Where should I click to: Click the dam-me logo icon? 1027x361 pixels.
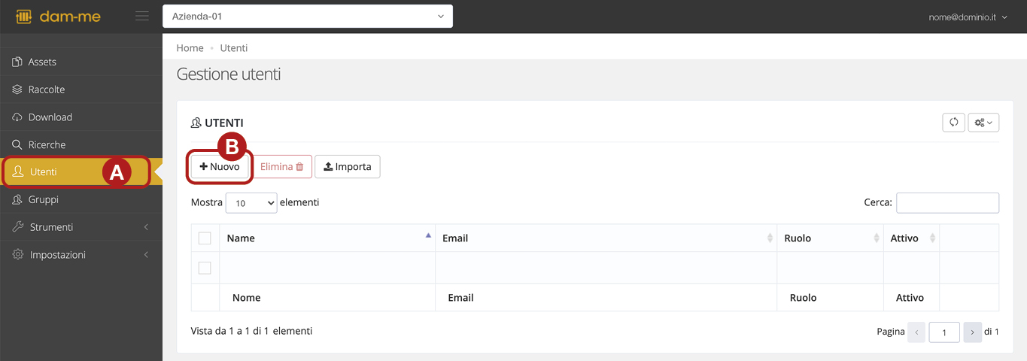point(23,16)
